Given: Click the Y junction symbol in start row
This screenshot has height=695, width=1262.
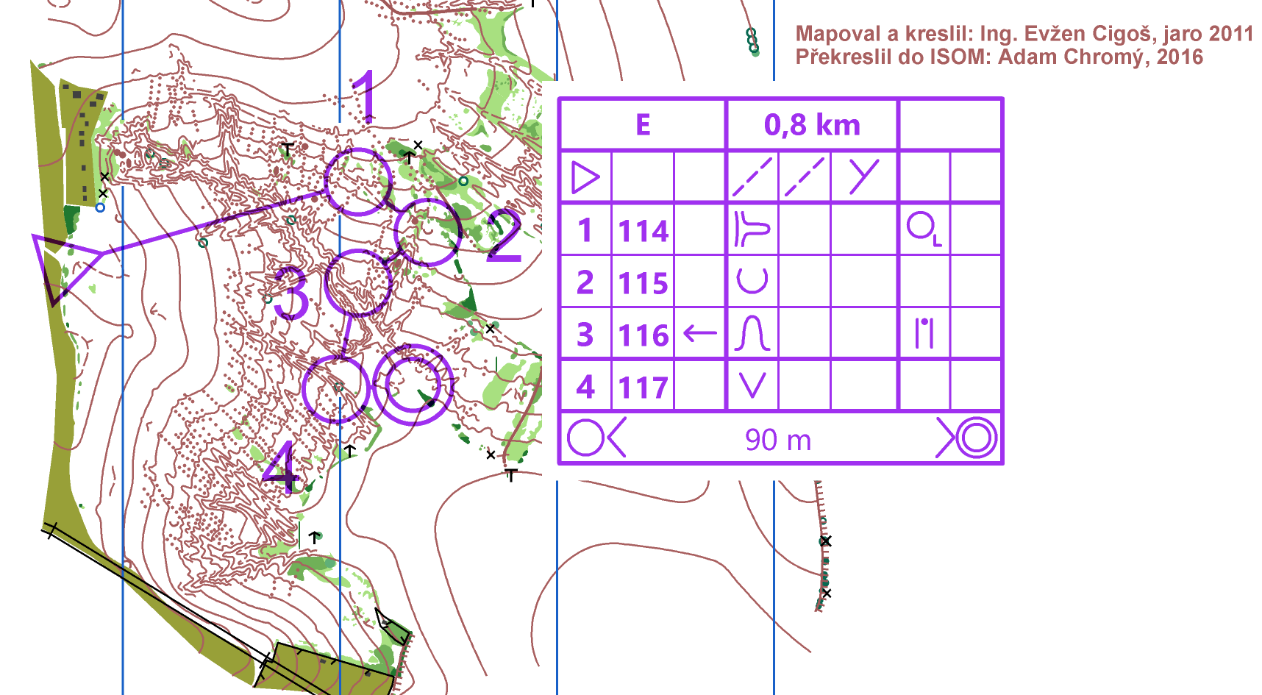Looking at the screenshot, I should click(x=863, y=177).
